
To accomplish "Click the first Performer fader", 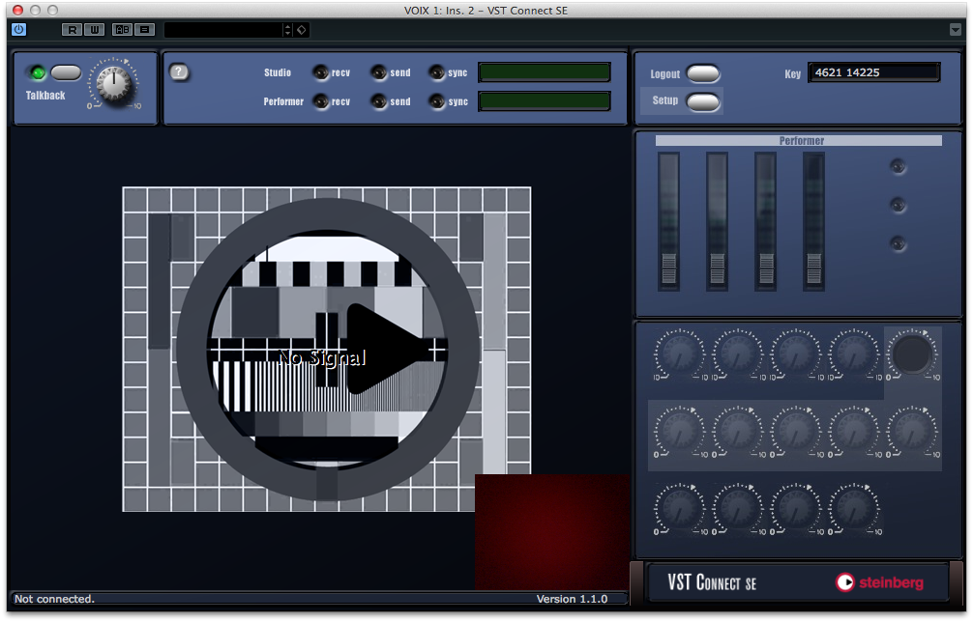I will pyautogui.click(x=669, y=222).
